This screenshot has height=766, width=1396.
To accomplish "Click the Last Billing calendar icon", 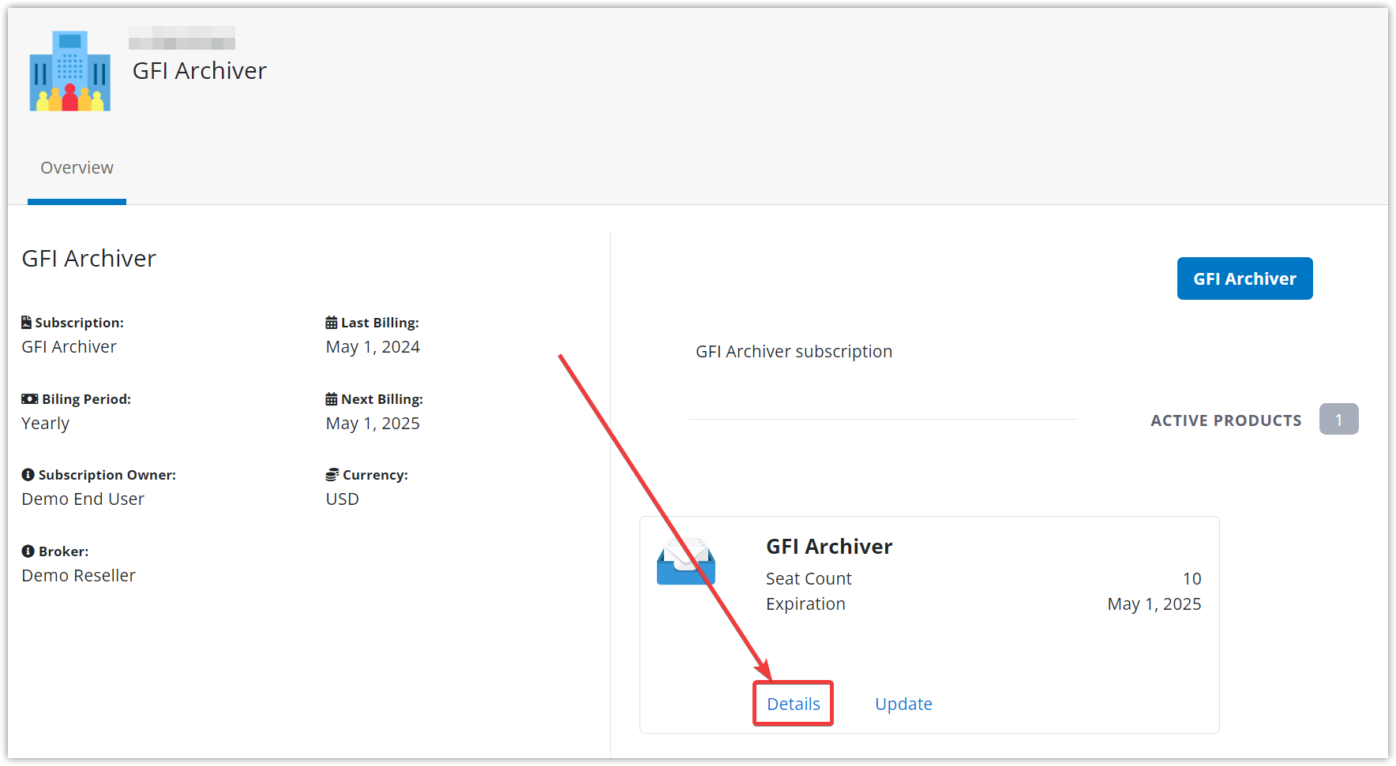I will (x=332, y=322).
